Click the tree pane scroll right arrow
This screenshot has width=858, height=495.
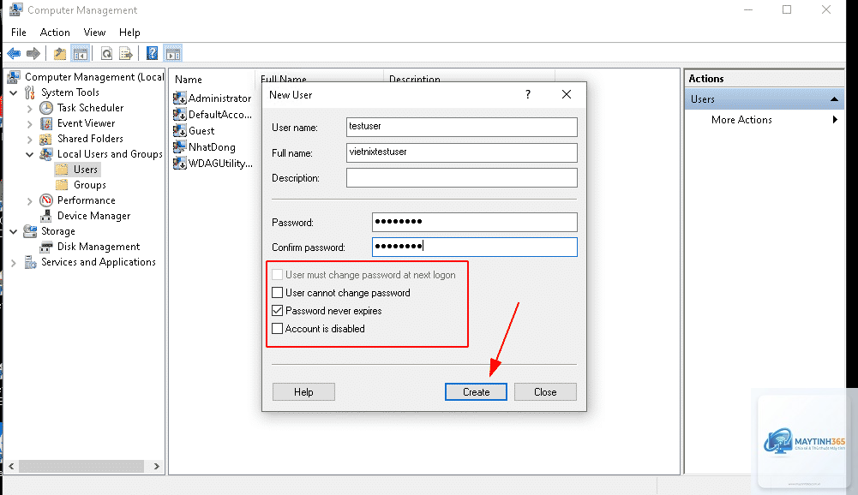coord(157,466)
